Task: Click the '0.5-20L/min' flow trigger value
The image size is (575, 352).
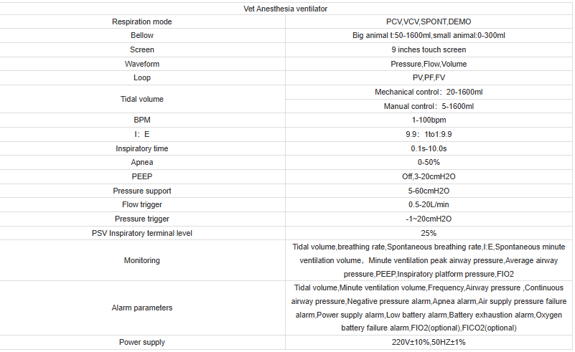Action: (x=429, y=205)
